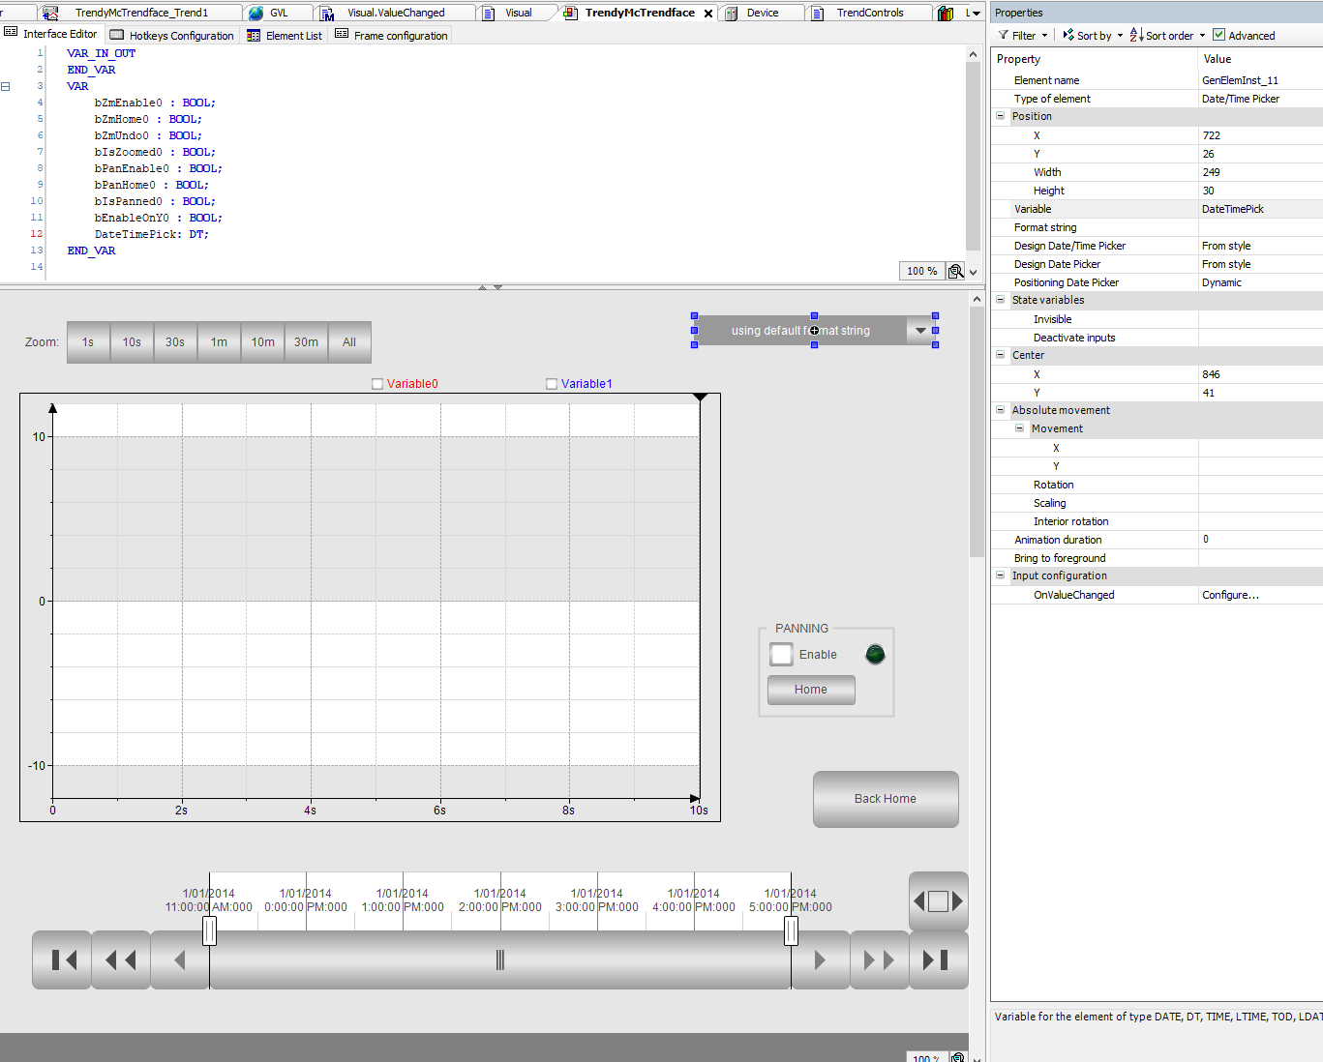This screenshot has height=1062, width=1323.
Task: Switch to the Hotkeys Configuration tab
Action: point(172,36)
